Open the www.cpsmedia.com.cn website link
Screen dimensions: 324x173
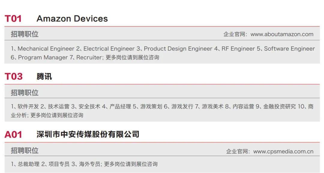283,151
